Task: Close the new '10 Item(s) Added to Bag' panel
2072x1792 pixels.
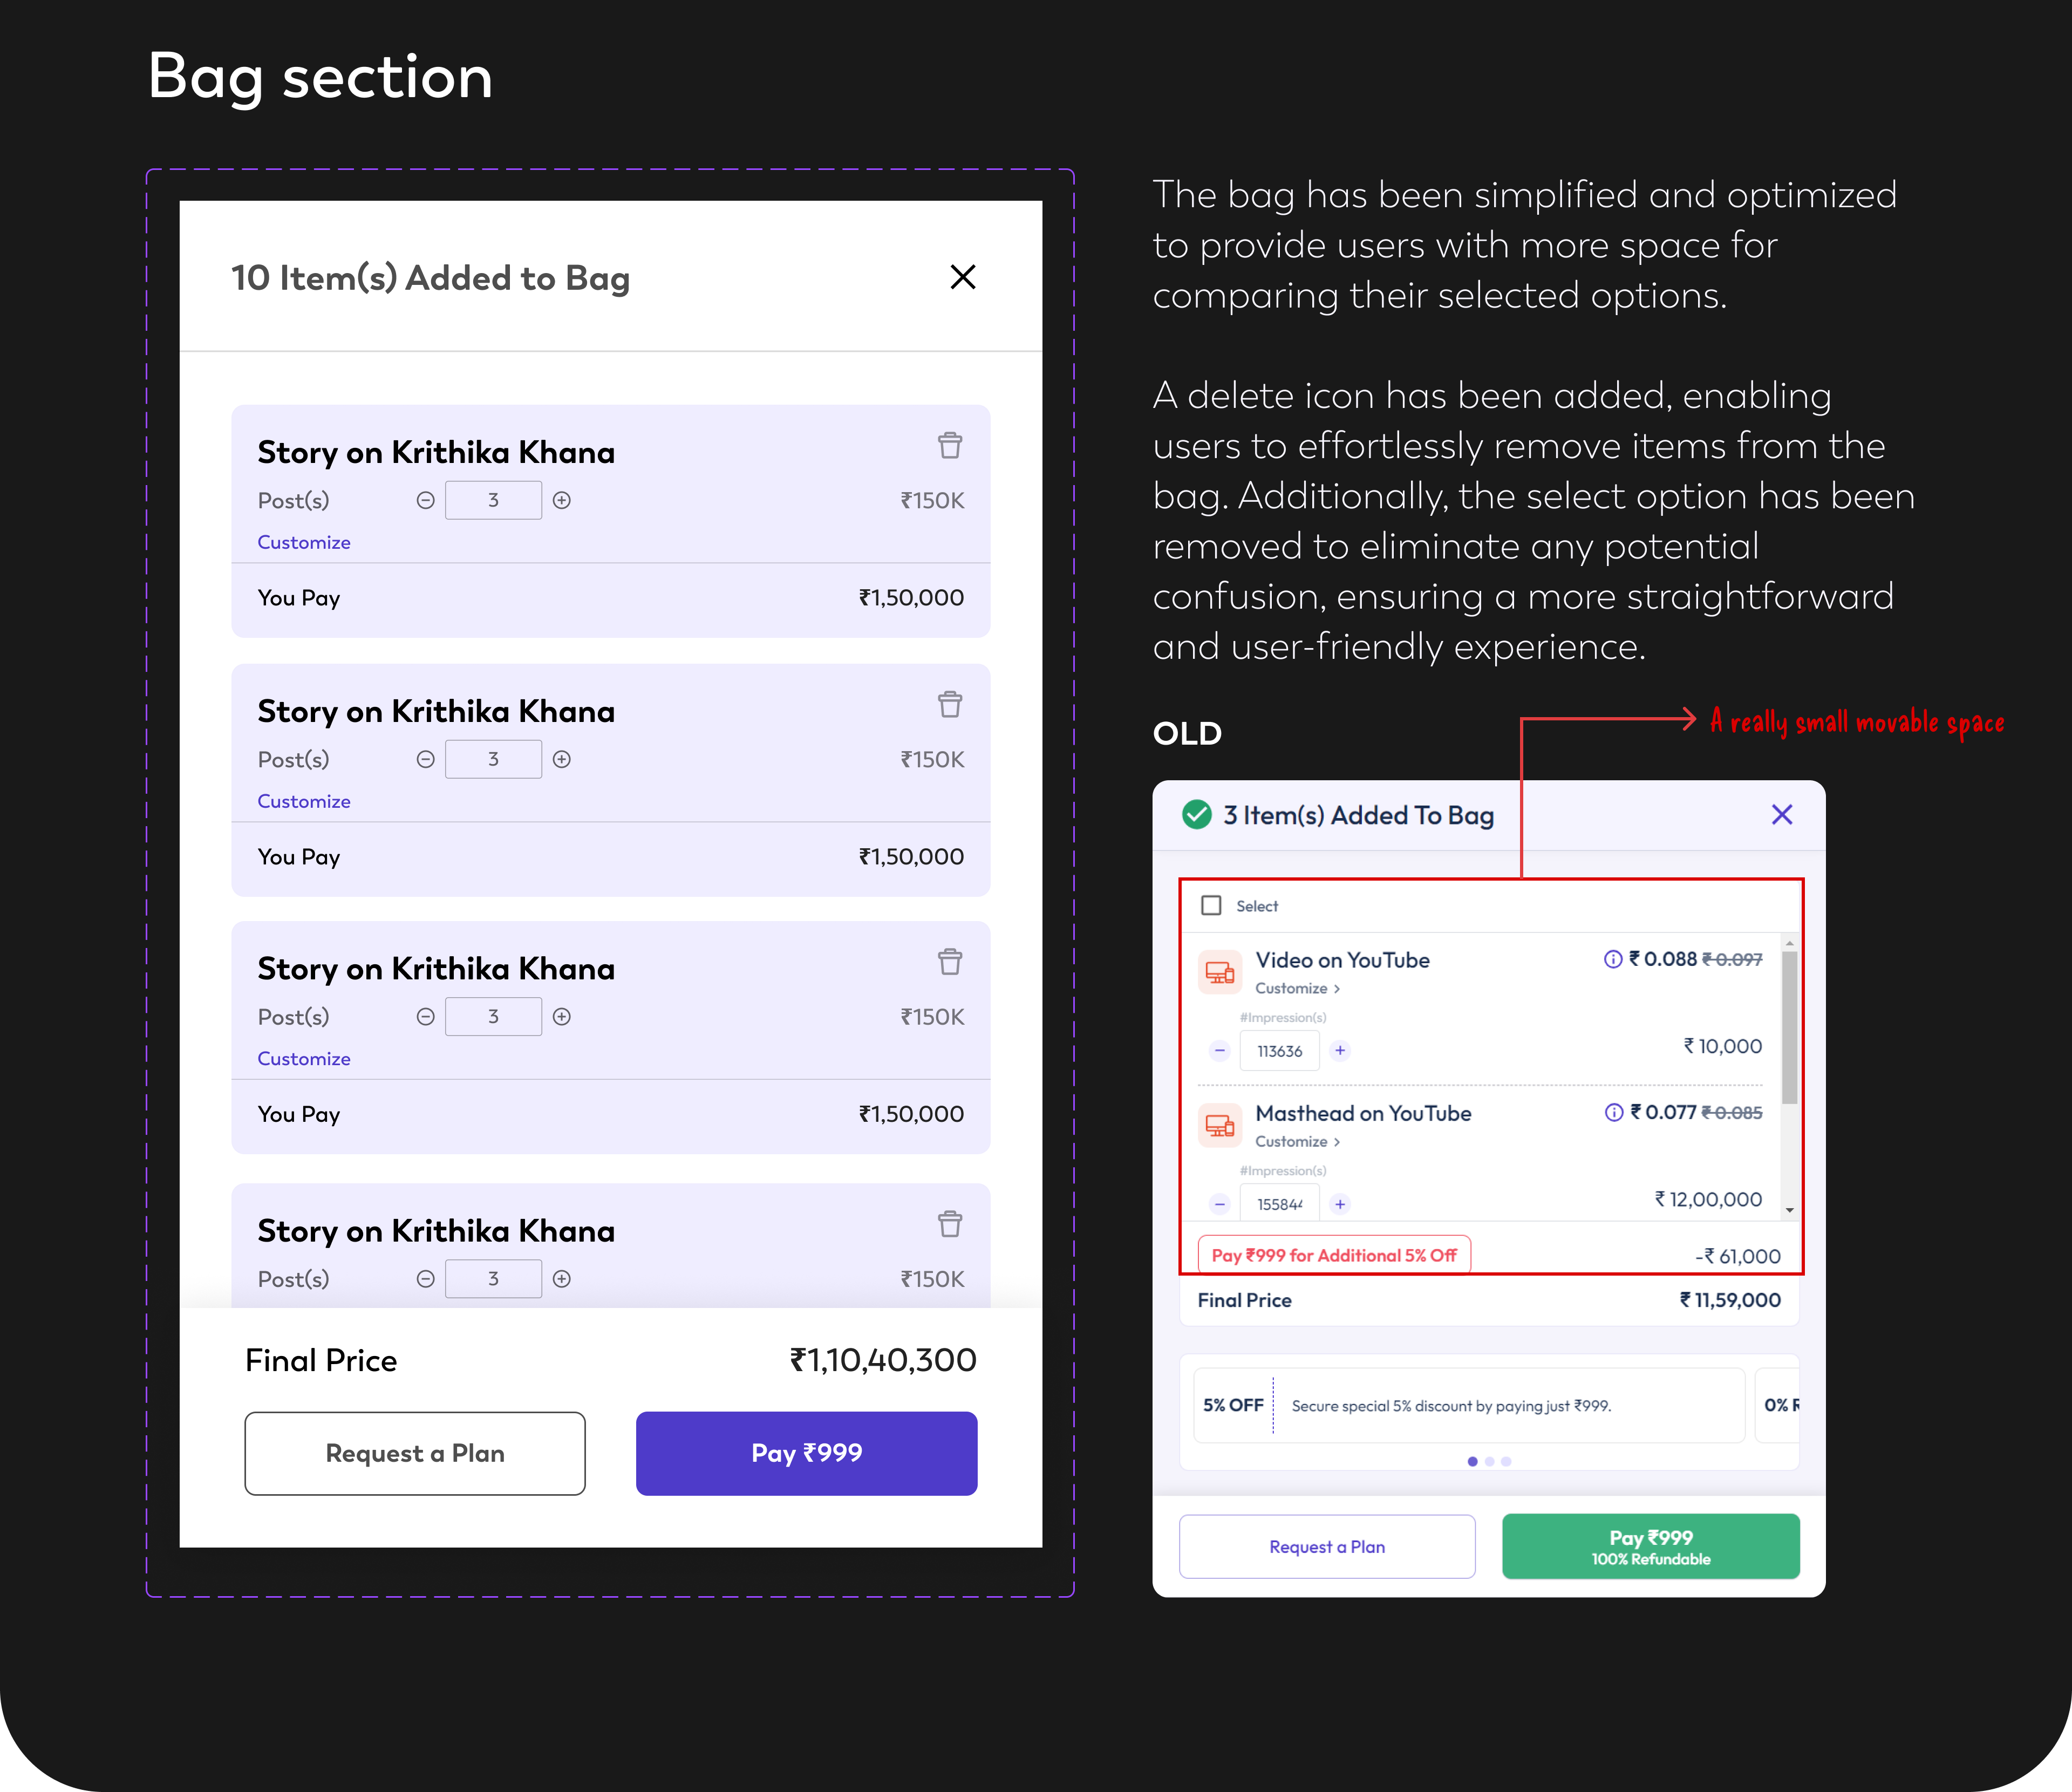Action: (x=962, y=277)
